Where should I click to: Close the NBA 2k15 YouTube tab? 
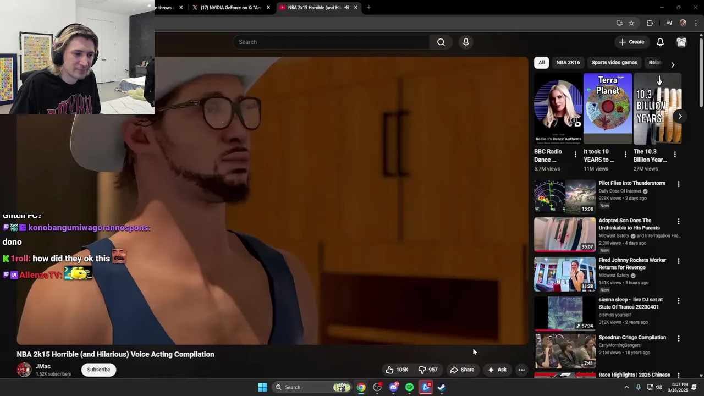[355, 8]
